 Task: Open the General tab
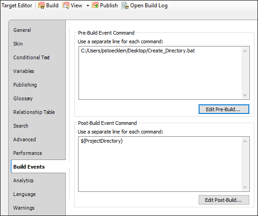(22, 30)
